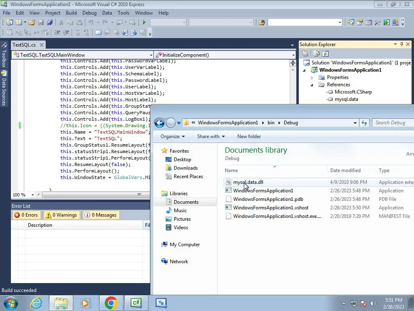Click the Increase Indent toolbar icon
The image size is (414, 311).
point(66,32)
